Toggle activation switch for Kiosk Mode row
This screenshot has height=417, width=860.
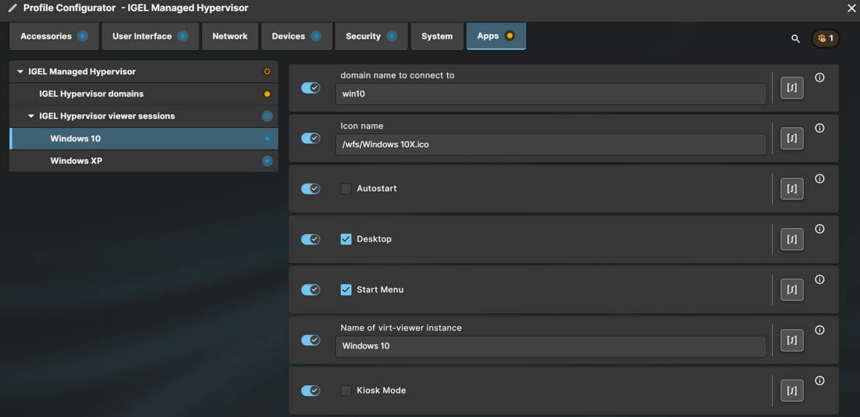(x=311, y=391)
